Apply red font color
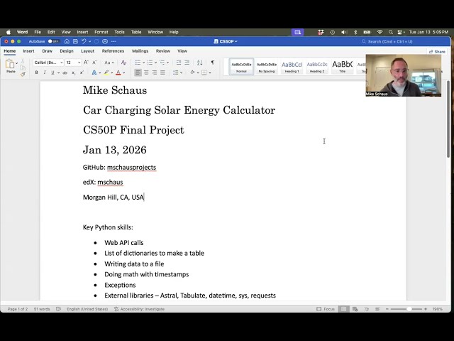The width and height of the screenshot is (454, 341). click(x=118, y=72)
